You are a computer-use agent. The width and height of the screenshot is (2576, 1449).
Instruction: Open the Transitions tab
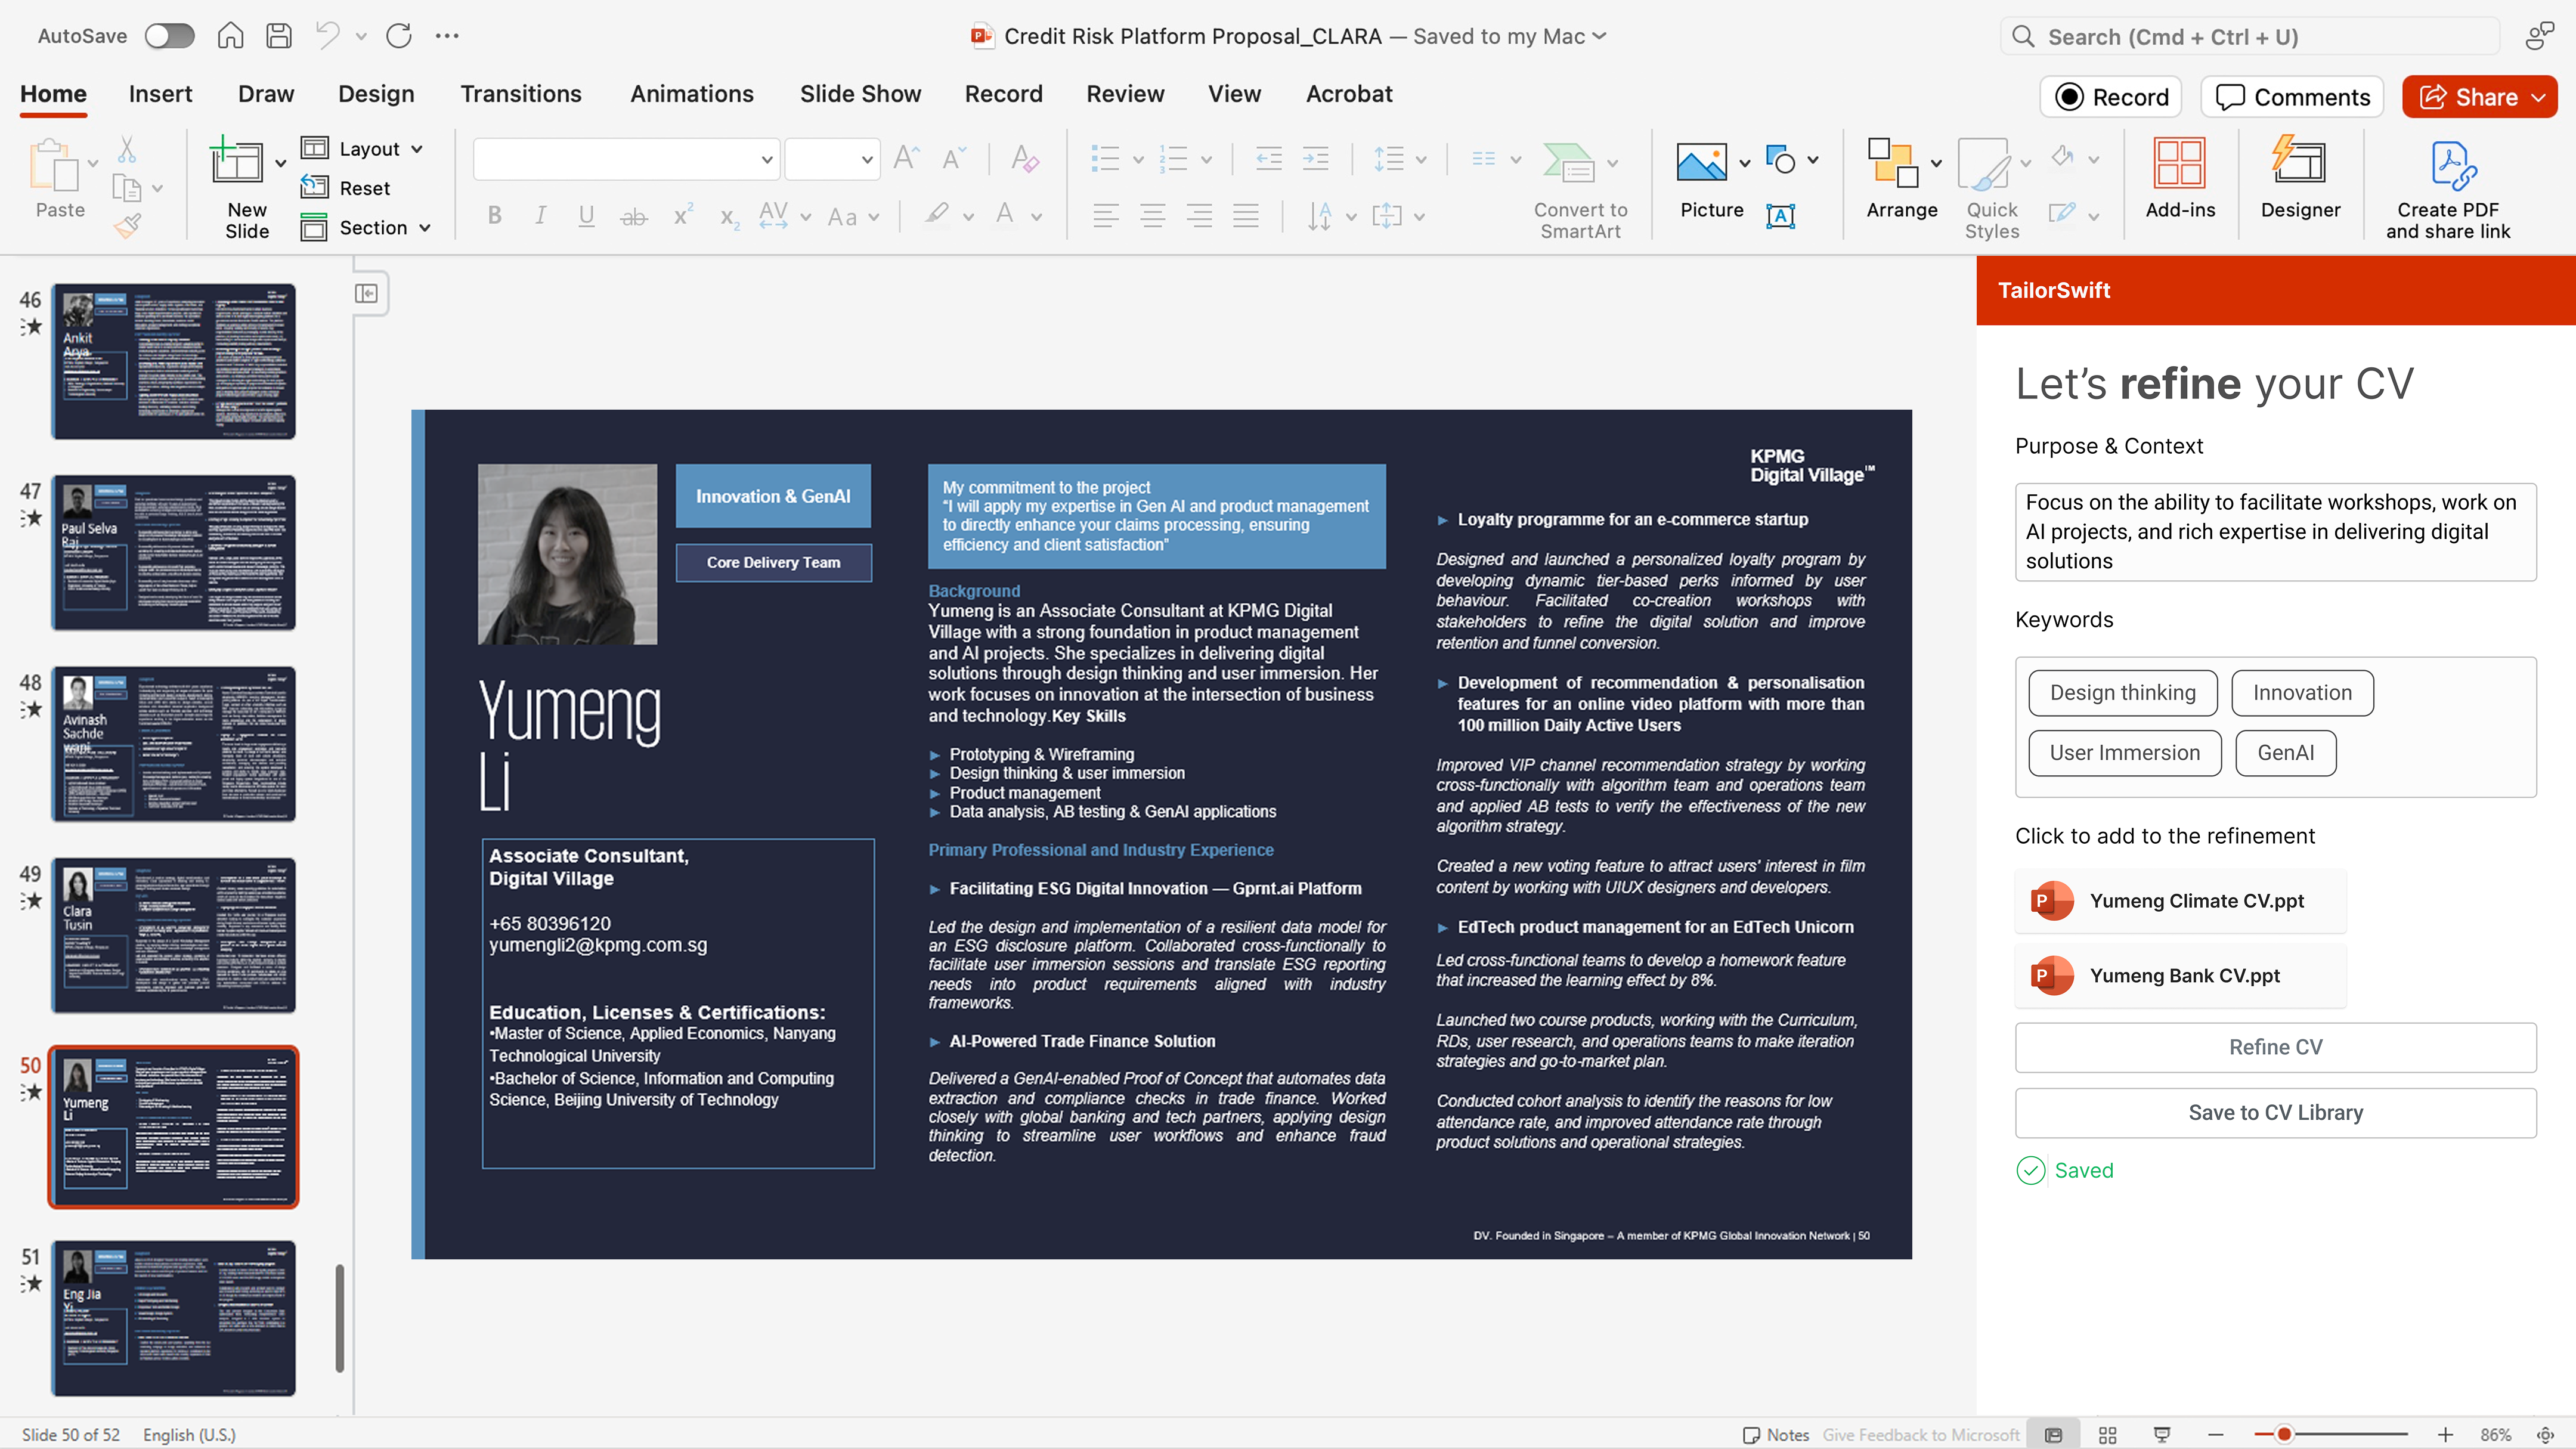point(520,94)
